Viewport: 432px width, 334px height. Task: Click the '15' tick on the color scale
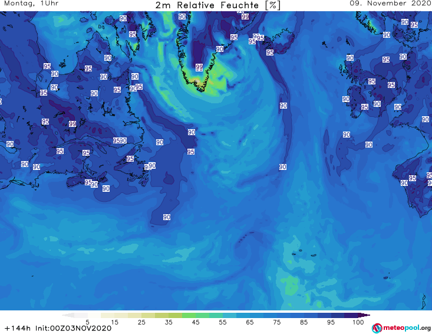[114, 322]
